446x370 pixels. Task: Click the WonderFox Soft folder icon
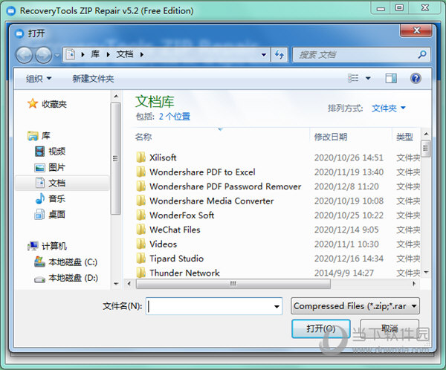[140, 215]
